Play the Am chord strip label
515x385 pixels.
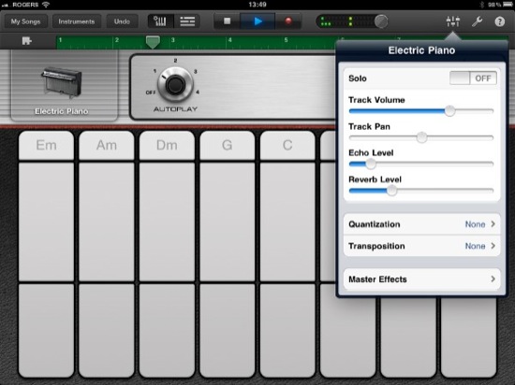107,145
